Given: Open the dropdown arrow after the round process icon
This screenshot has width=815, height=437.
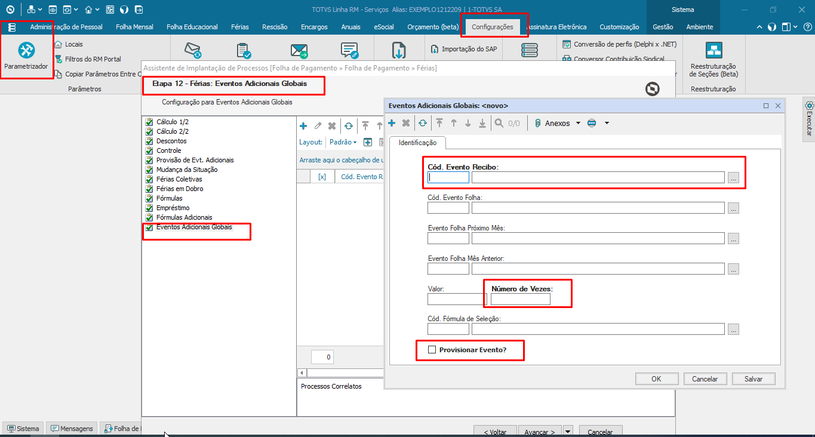Looking at the screenshot, I should (x=607, y=123).
